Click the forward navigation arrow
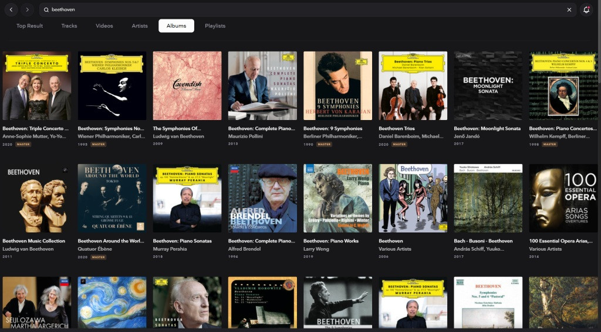The height and width of the screenshot is (332, 601). coord(27,10)
